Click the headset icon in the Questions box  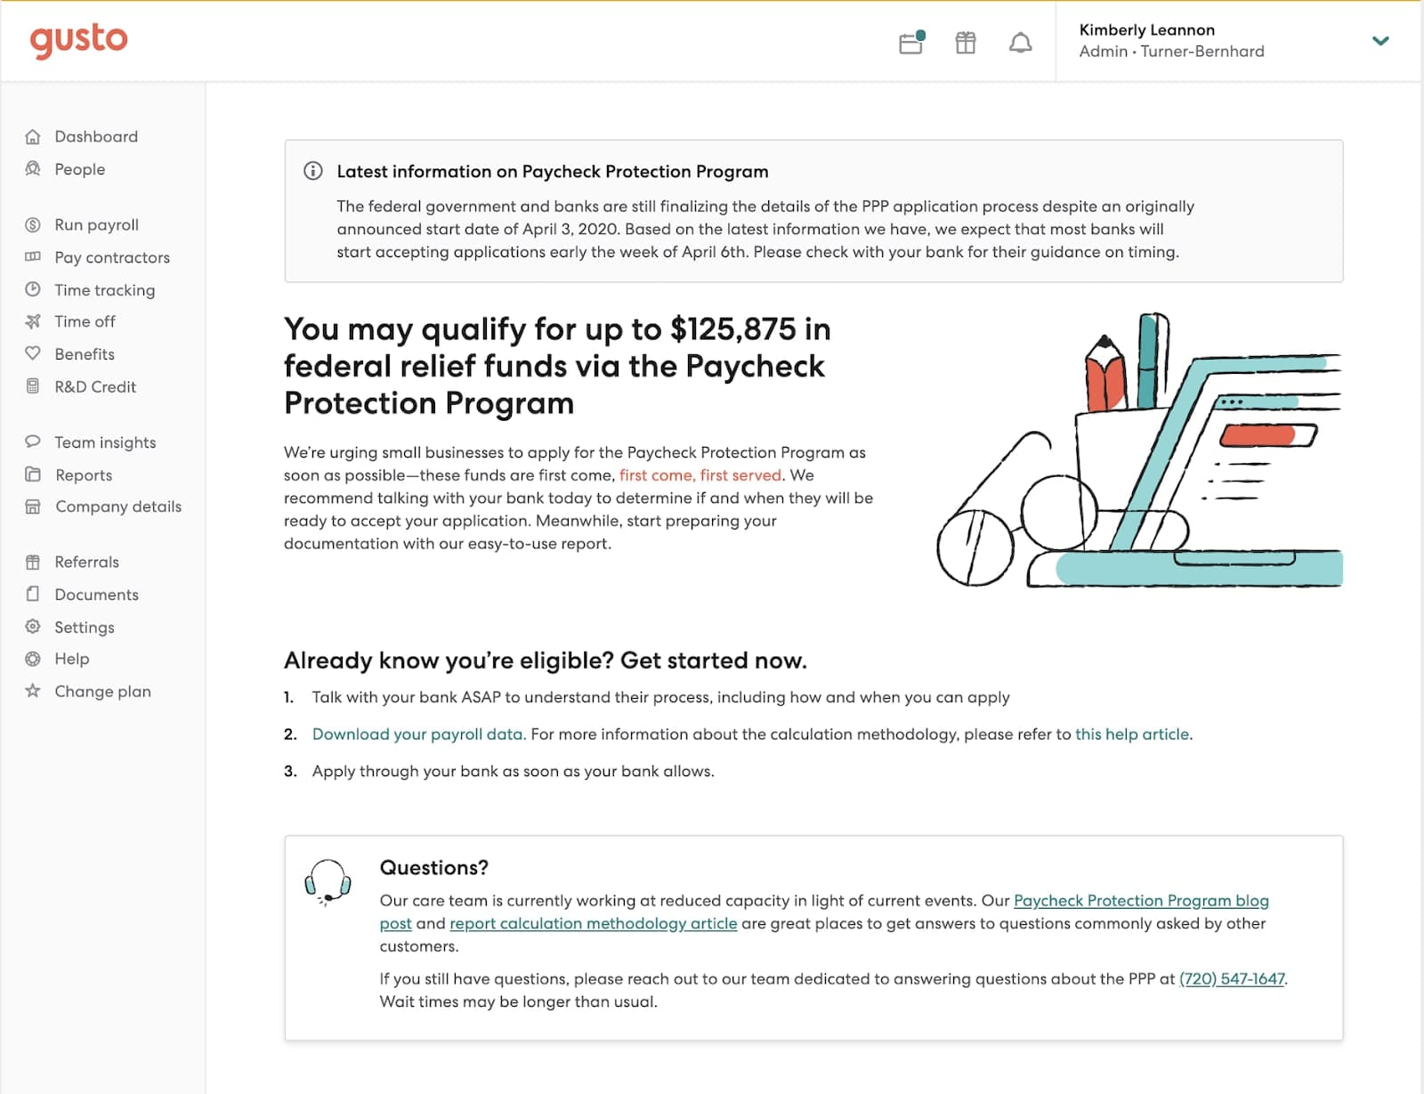(x=328, y=882)
